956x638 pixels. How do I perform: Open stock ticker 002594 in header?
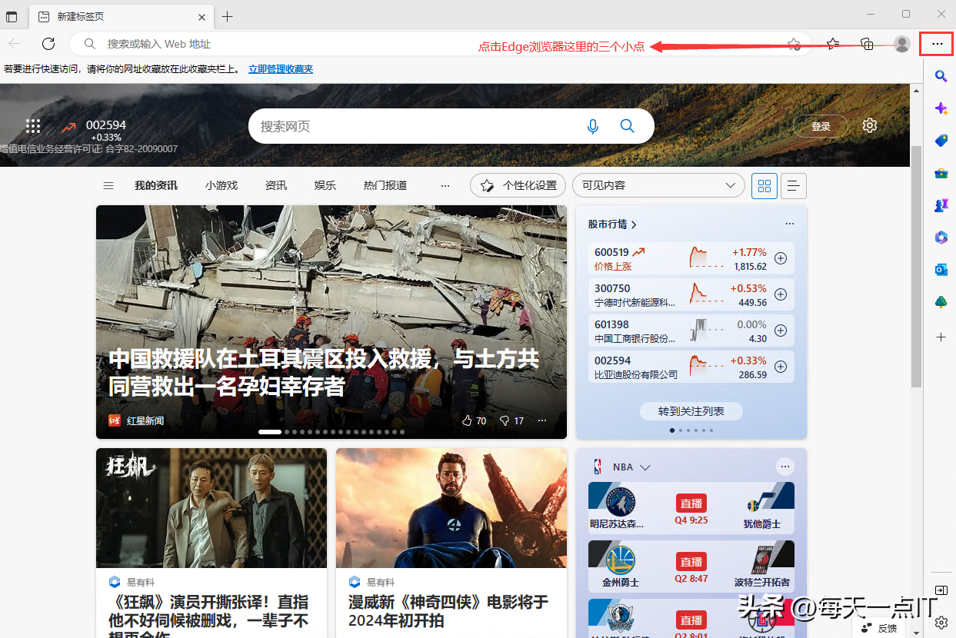pos(93,130)
